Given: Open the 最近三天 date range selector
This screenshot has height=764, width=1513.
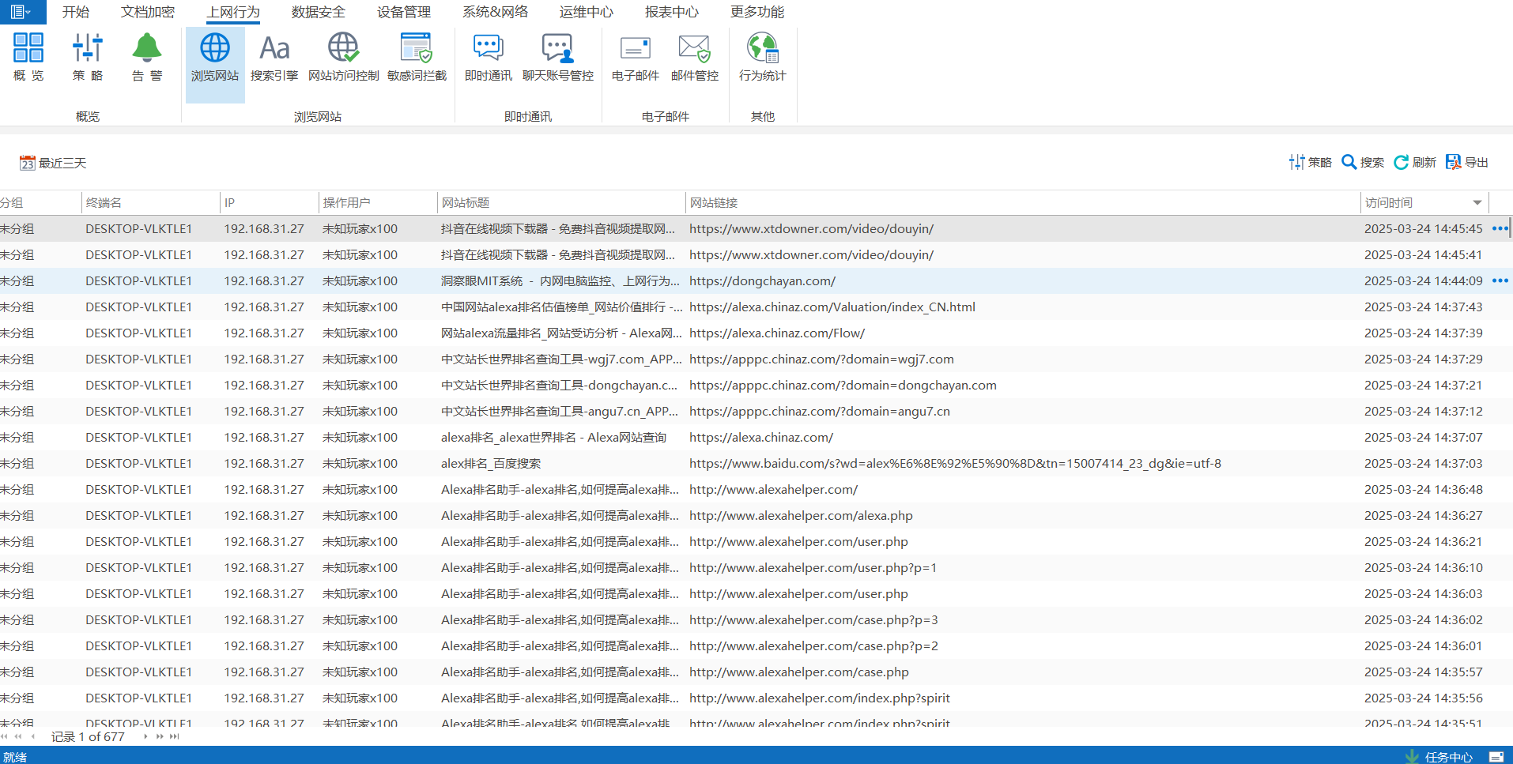Looking at the screenshot, I should point(53,163).
